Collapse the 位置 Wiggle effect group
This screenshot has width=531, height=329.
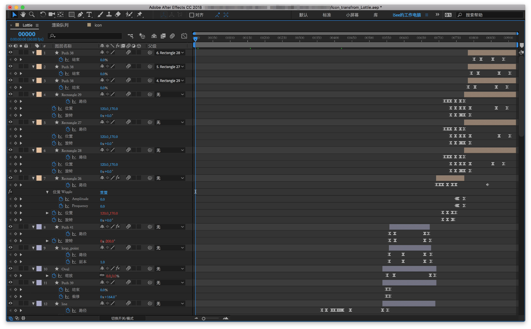tap(47, 192)
